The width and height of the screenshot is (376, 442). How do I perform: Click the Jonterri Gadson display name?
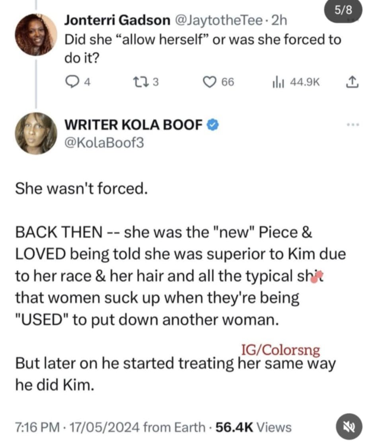tap(117, 21)
